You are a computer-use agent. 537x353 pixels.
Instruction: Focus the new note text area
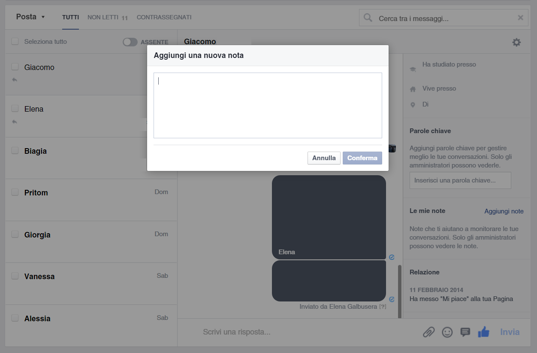268,105
